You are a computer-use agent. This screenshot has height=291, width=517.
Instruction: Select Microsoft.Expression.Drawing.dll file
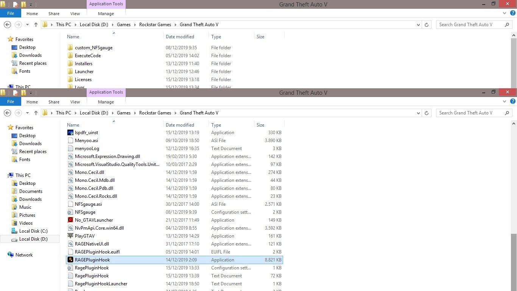[x=174, y=156]
